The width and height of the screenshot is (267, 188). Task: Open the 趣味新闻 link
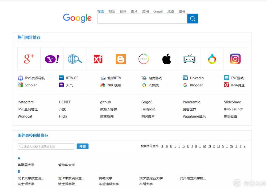(x=107, y=116)
